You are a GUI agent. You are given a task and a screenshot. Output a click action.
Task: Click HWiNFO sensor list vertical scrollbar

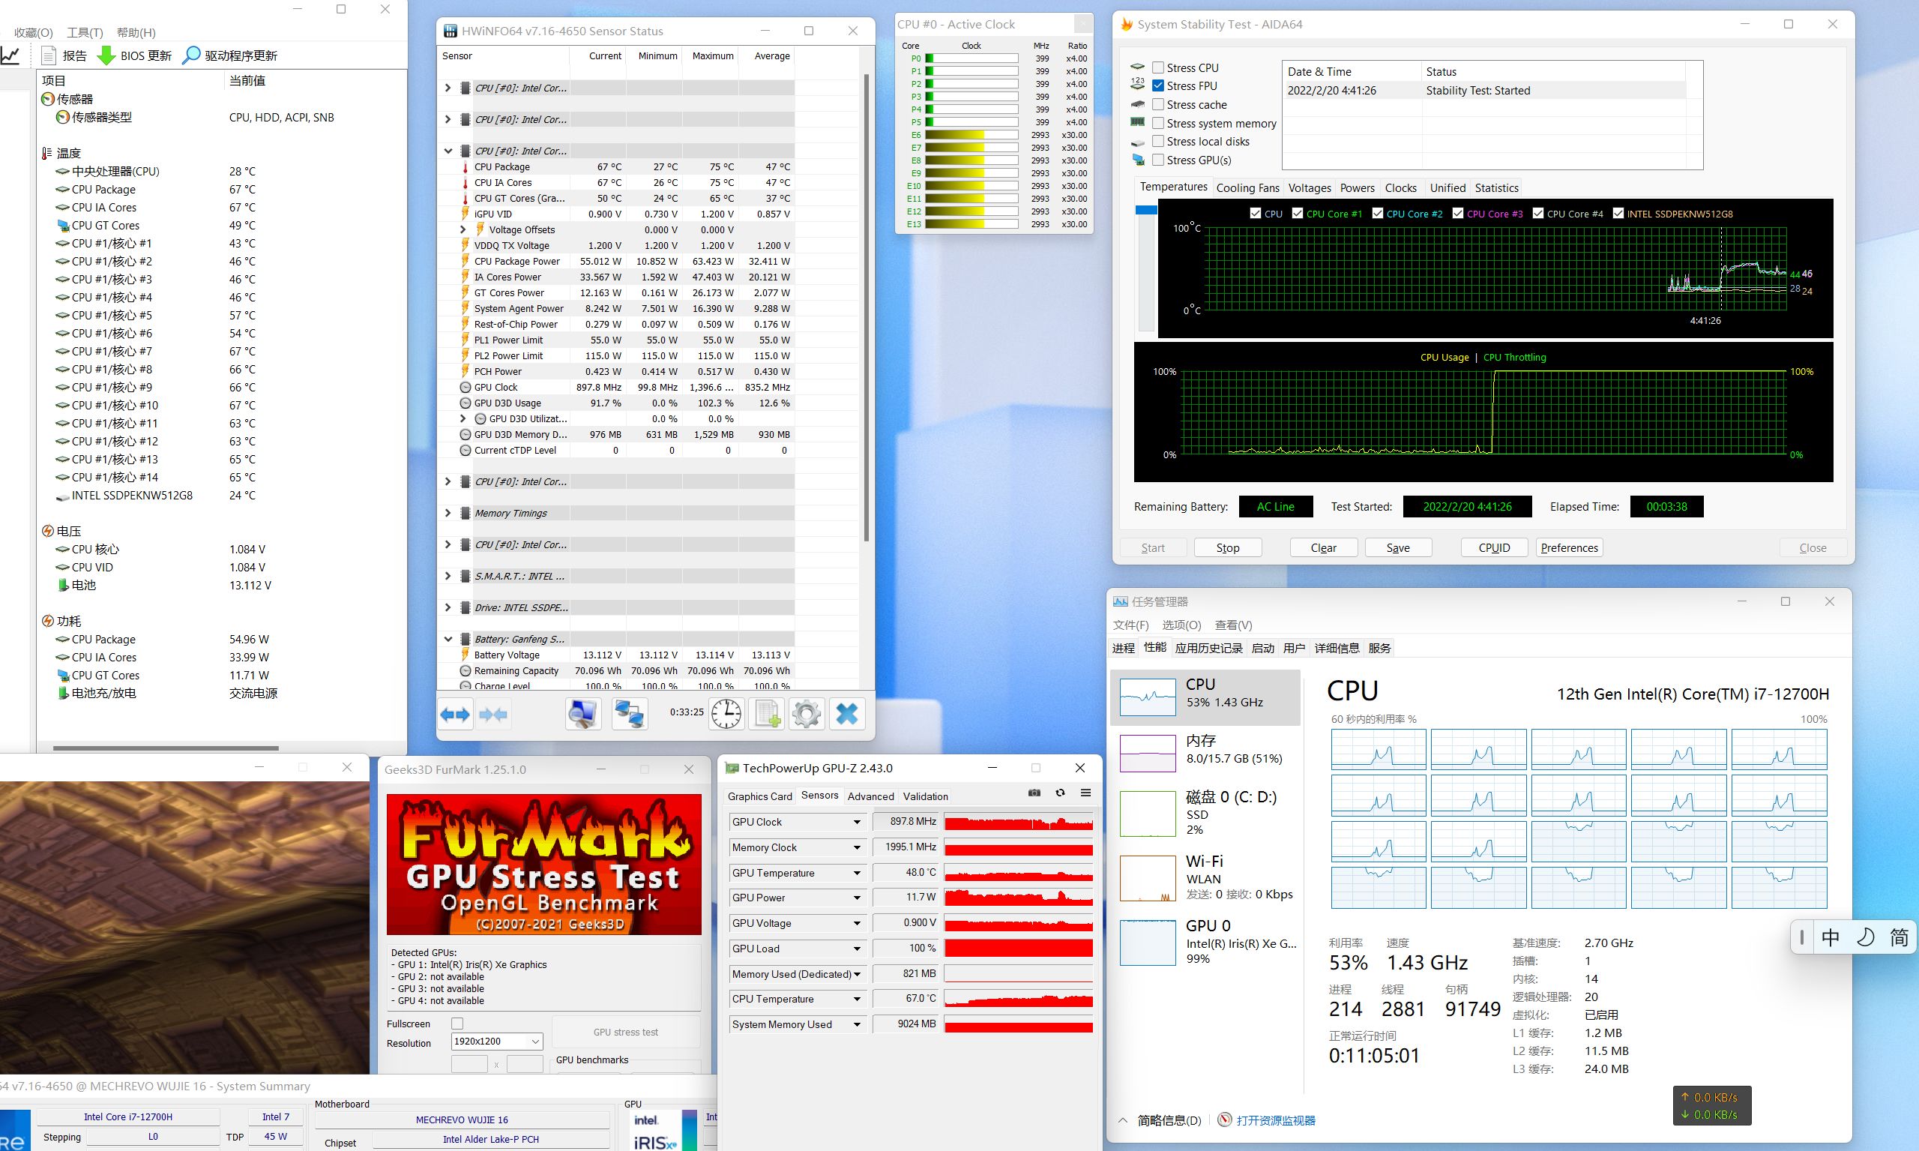coord(866,307)
